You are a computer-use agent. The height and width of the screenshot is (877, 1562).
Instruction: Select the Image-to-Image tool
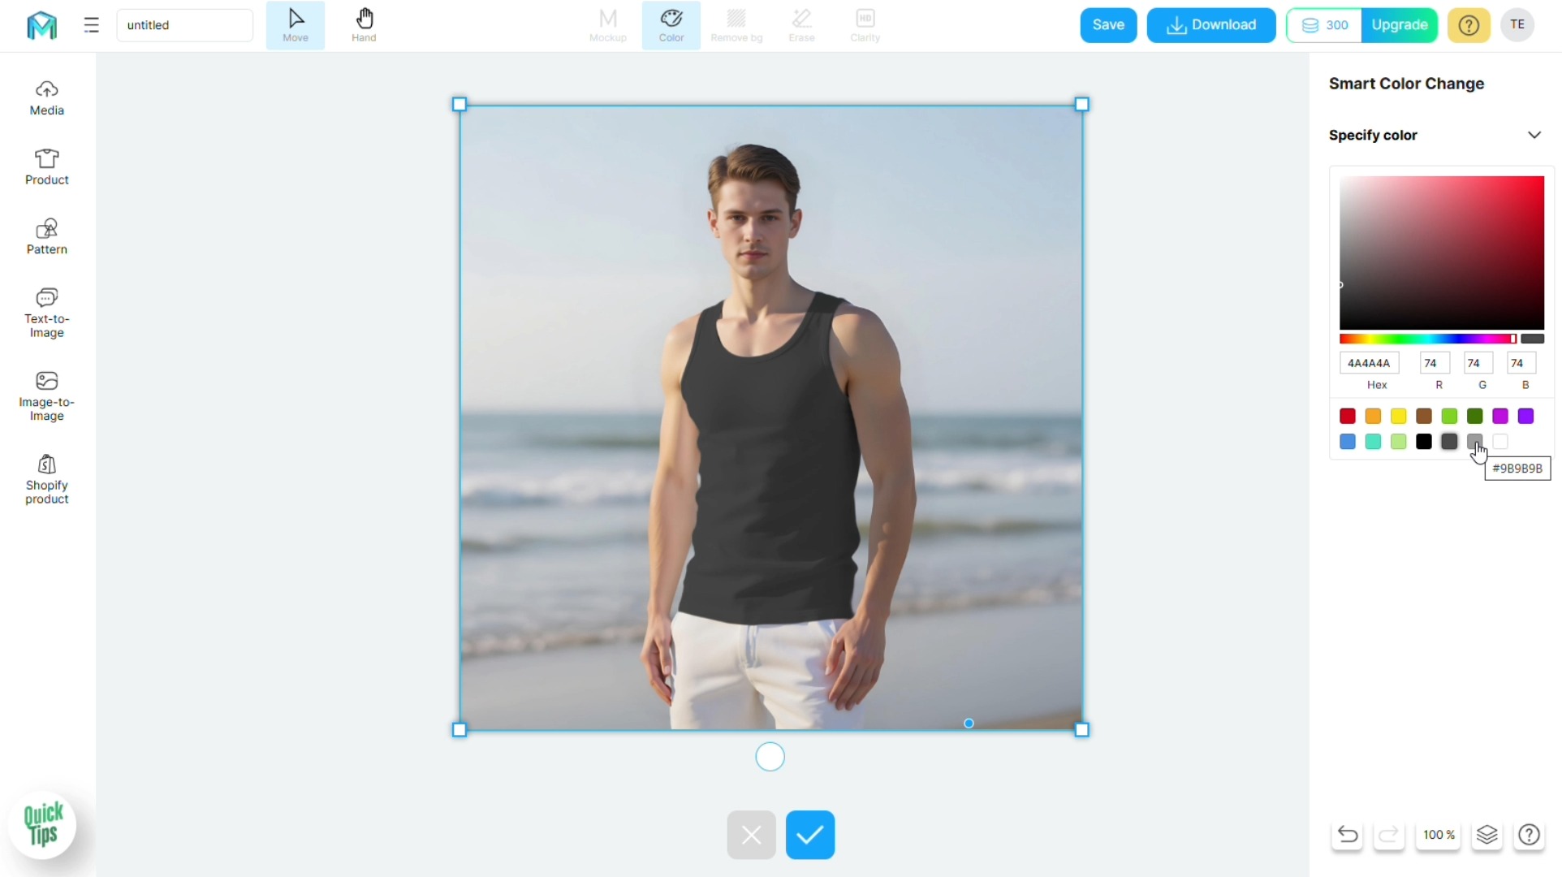(46, 395)
